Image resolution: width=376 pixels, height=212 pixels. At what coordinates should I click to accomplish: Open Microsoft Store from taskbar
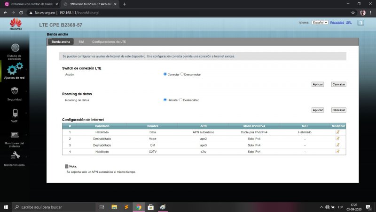tap(150, 207)
